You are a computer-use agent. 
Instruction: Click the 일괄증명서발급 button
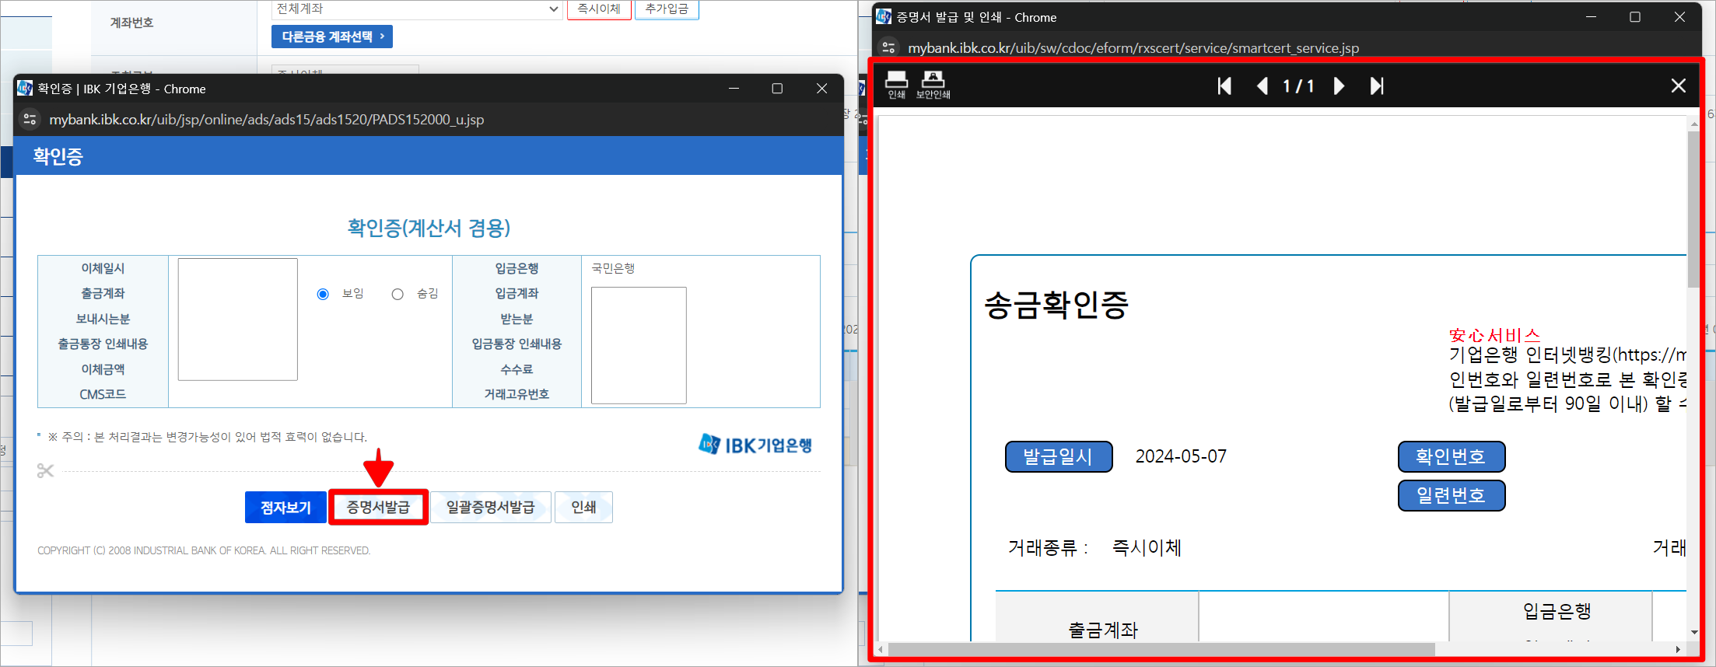click(491, 508)
